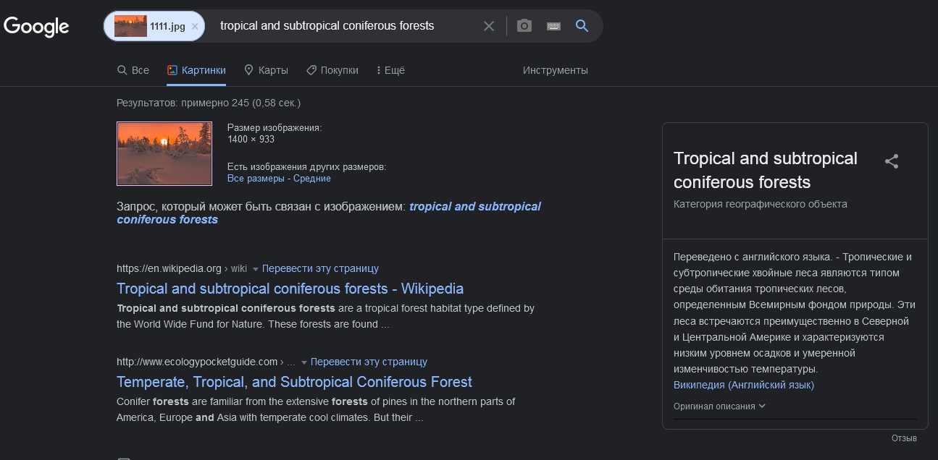The height and width of the screenshot is (460, 938).
Task: Remove the 1111.jpg image chip
Action: (195, 26)
